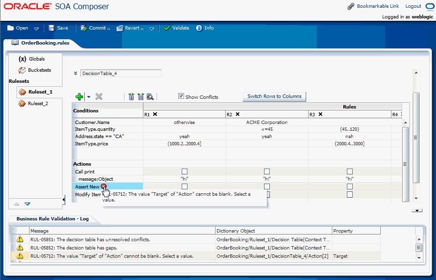The height and width of the screenshot is (280, 436).
Task: Click the outer vertical scrollbar thumb
Action: [x=416, y=138]
